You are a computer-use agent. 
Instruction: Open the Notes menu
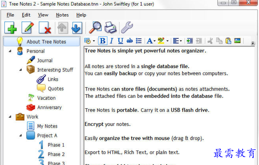tap(62, 15)
